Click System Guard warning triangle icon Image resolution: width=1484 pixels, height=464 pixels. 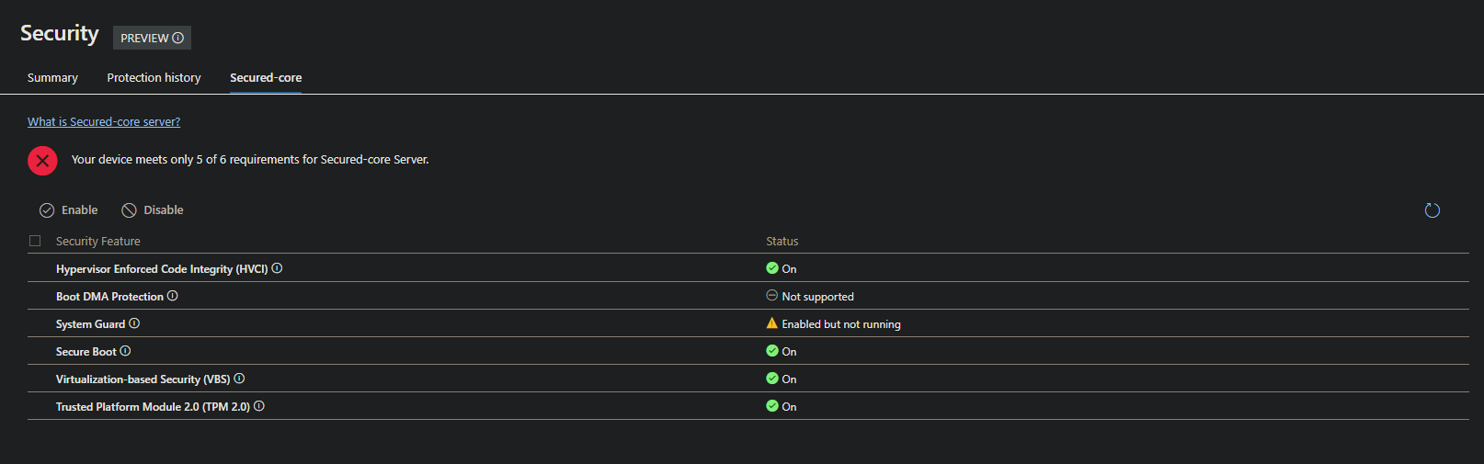tap(771, 323)
